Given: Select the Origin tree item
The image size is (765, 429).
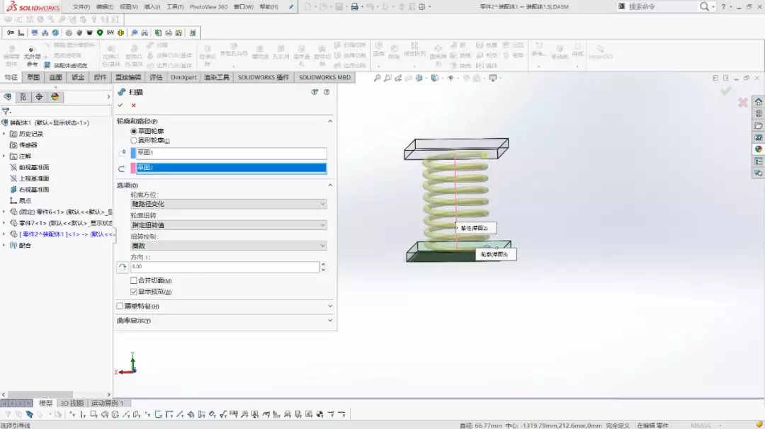Looking at the screenshot, I should tap(21, 201).
